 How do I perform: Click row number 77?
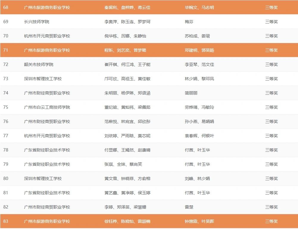coord(6,135)
